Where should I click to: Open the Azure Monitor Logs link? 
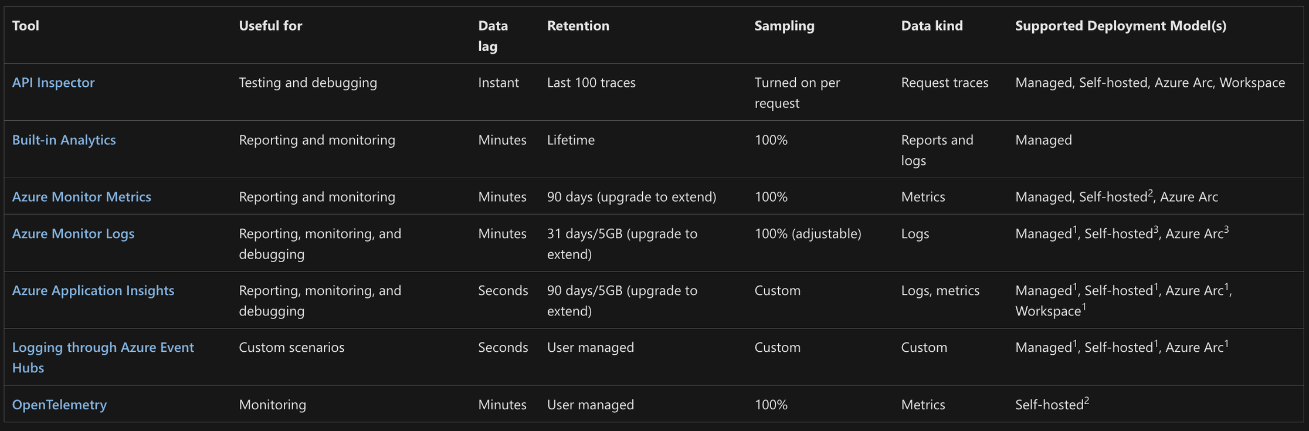[x=73, y=234]
